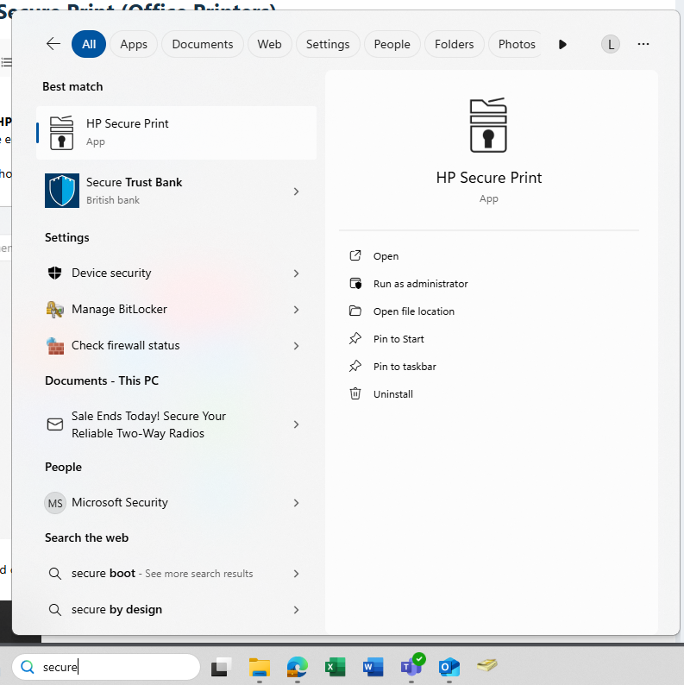This screenshot has width=684, height=685.
Task: Click the Pin to Start pin icon
Action: pos(355,338)
